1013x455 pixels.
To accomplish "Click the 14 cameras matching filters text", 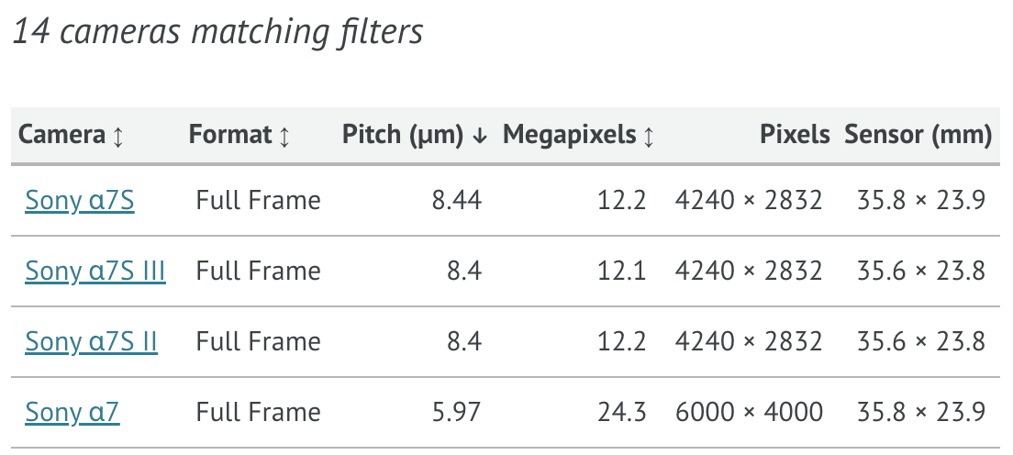I will pyautogui.click(x=217, y=31).
